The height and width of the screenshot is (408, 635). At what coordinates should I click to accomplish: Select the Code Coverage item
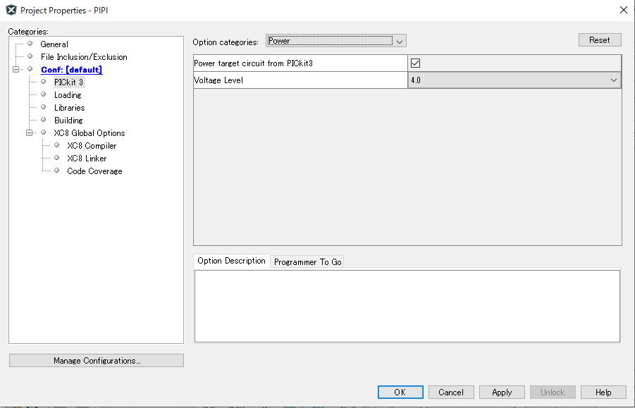coord(94,171)
